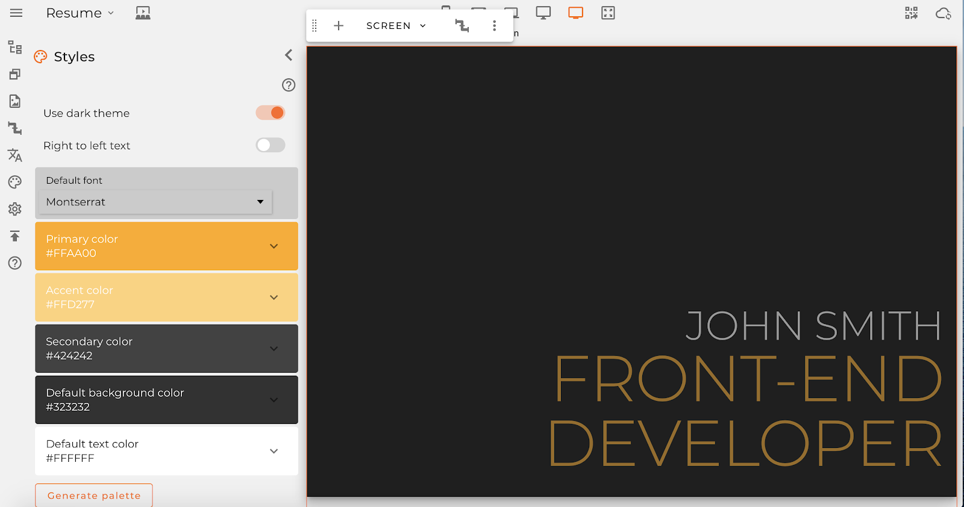Open the actions flow sidebar icon
The height and width of the screenshot is (507, 964).
pos(15,128)
